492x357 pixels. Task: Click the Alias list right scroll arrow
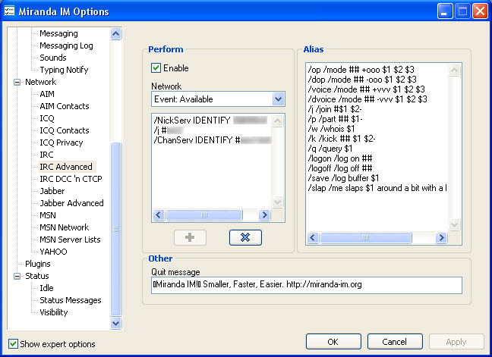point(441,238)
